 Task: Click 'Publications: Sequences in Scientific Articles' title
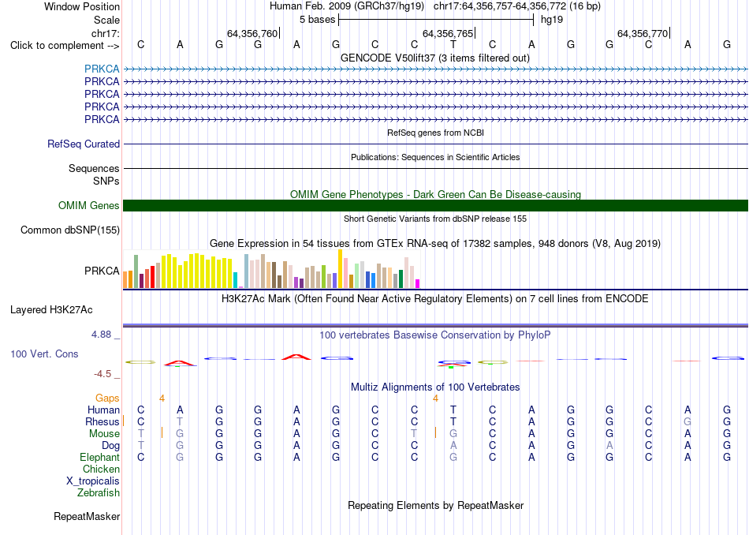pyautogui.click(x=435, y=157)
